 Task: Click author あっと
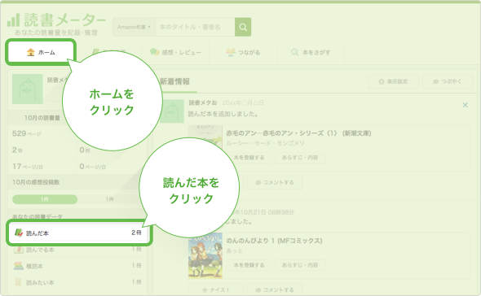coord(234,250)
